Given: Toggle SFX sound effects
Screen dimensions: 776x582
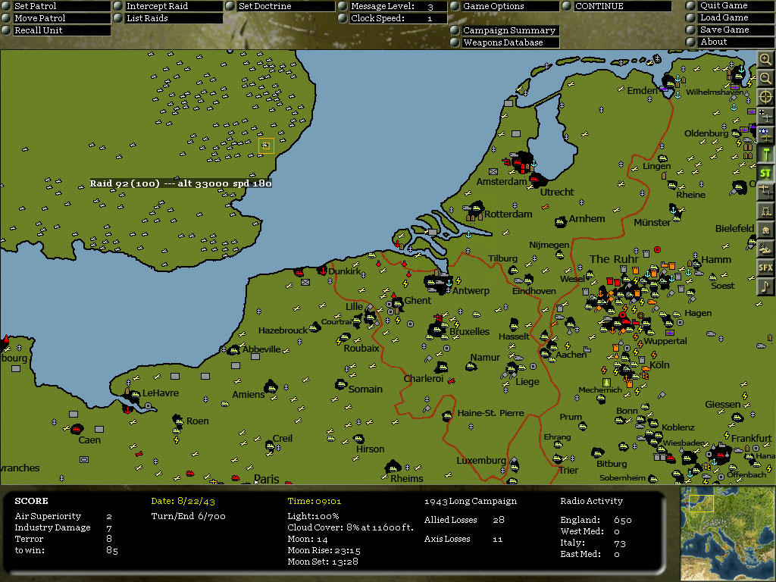Looking at the screenshot, I should (x=765, y=268).
